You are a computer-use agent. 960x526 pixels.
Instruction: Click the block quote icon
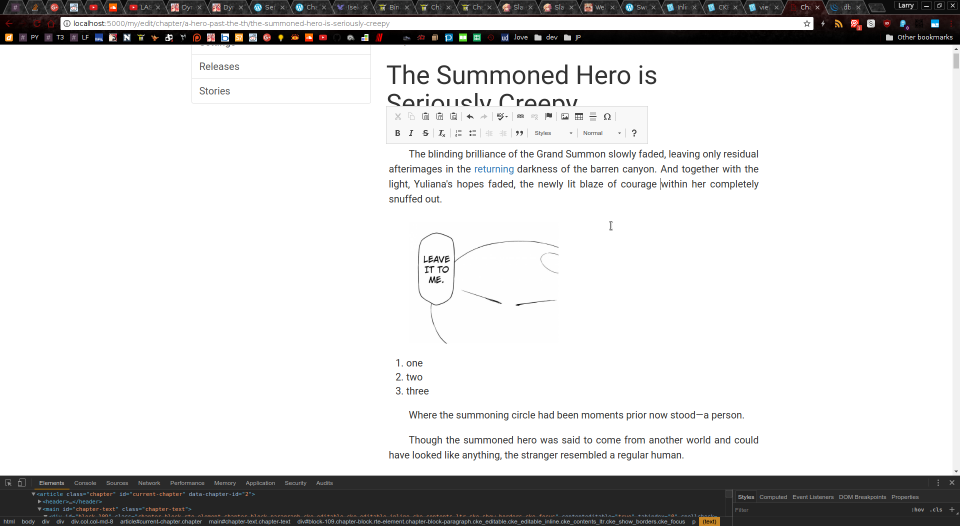(x=519, y=133)
